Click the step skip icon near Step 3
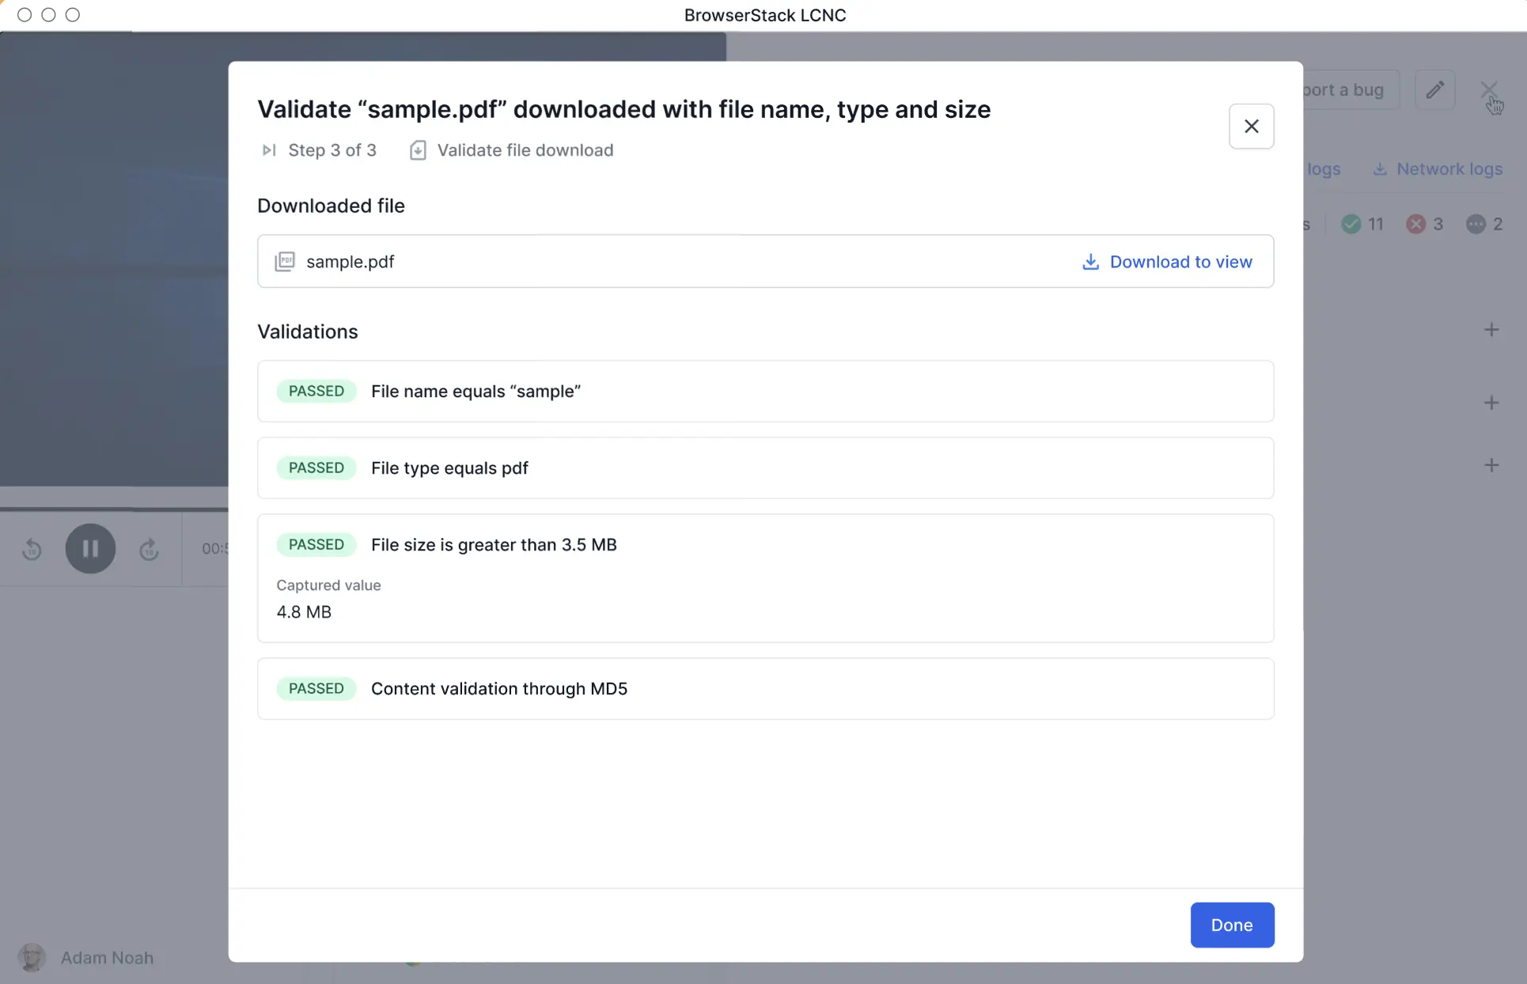The height and width of the screenshot is (984, 1527). click(269, 150)
